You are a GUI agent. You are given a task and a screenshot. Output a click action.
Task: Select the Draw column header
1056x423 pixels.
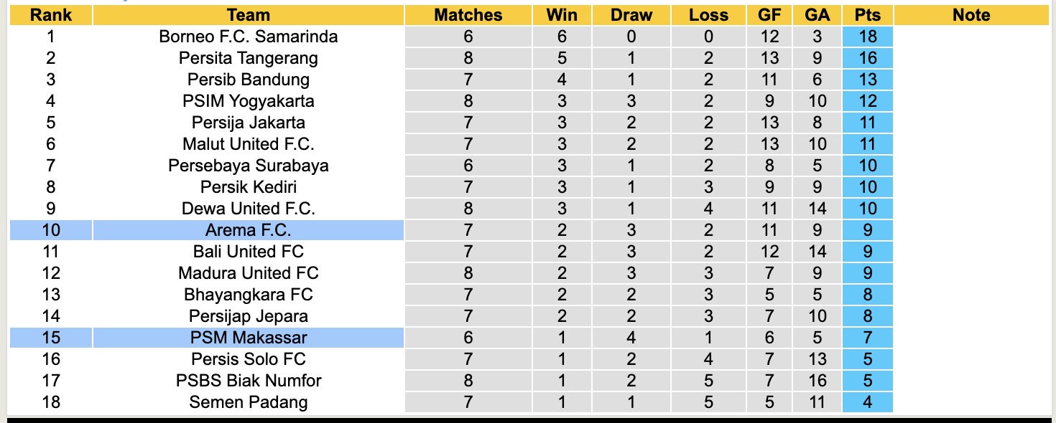(631, 15)
